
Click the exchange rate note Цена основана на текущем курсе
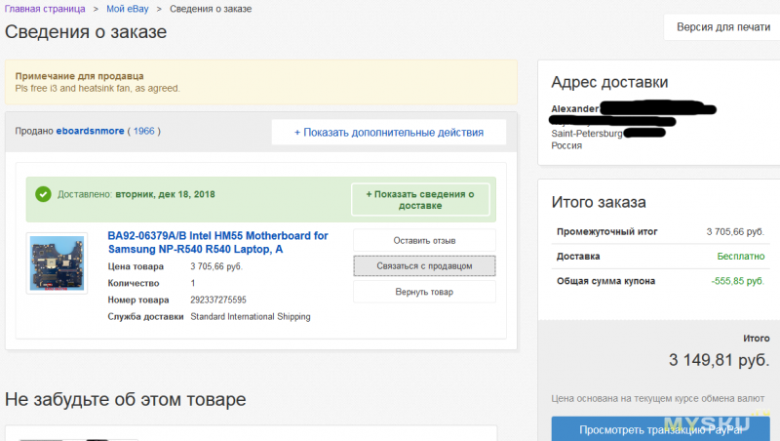pos(657,398)
